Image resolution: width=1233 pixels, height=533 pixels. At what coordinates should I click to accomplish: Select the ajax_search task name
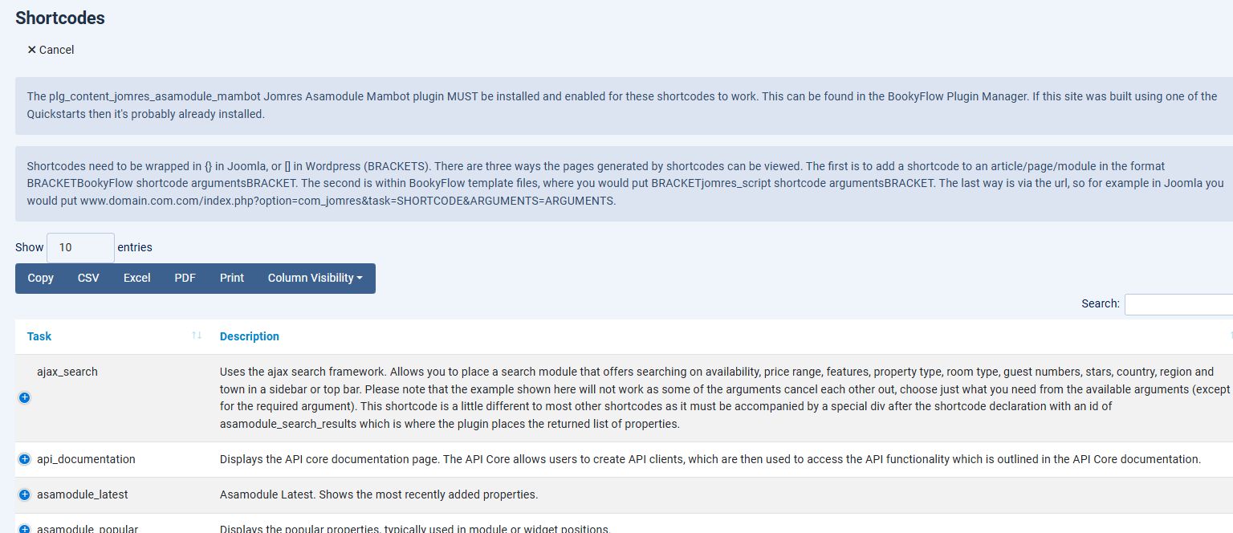click(x=67, y=372)
